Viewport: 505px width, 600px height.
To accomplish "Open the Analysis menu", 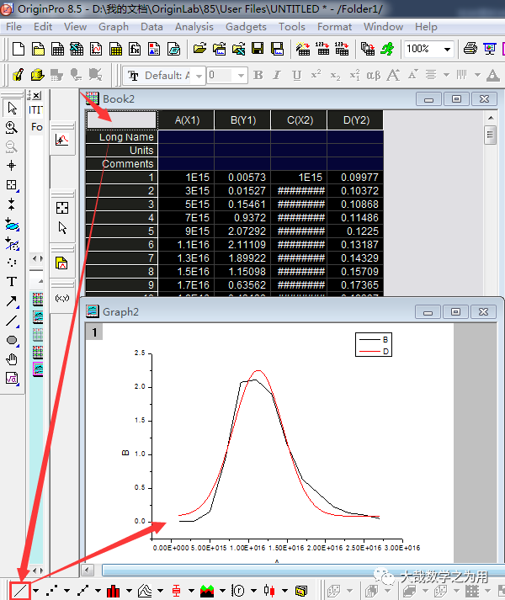I will (194, 26).
